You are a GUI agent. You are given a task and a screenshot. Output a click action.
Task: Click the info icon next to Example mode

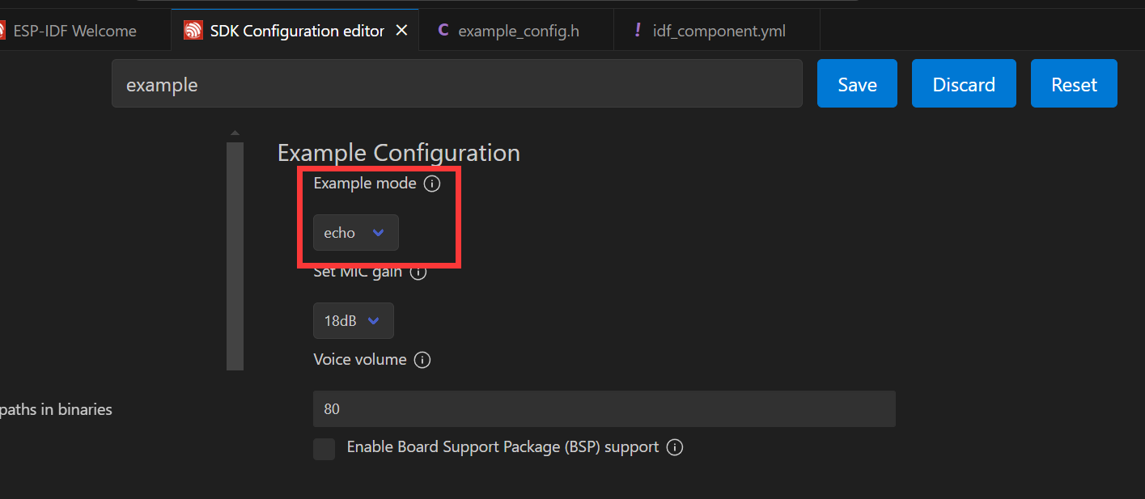pyautogui.click(x=432, y=184)
